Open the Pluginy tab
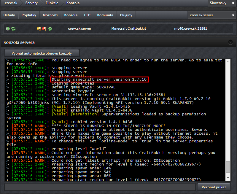 click(126, 15)
